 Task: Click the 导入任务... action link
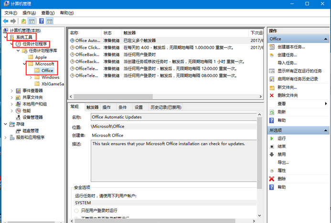(x=287, y=63)
